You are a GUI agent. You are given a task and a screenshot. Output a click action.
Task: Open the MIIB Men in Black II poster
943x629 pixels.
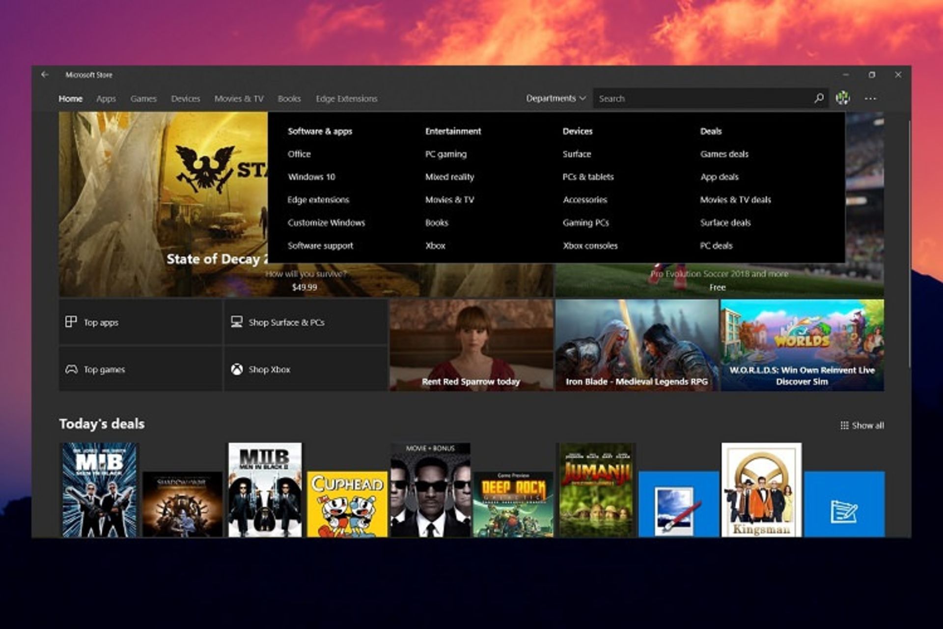[x=265, y=490]
